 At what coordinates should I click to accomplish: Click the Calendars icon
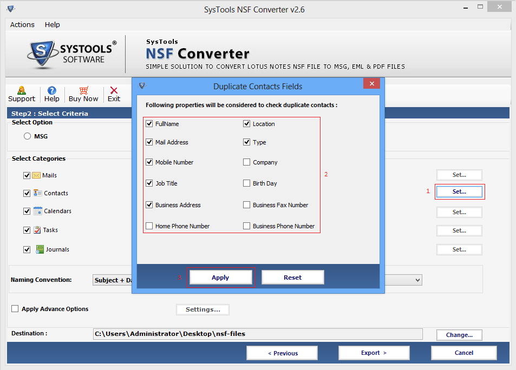pos(37,211)
